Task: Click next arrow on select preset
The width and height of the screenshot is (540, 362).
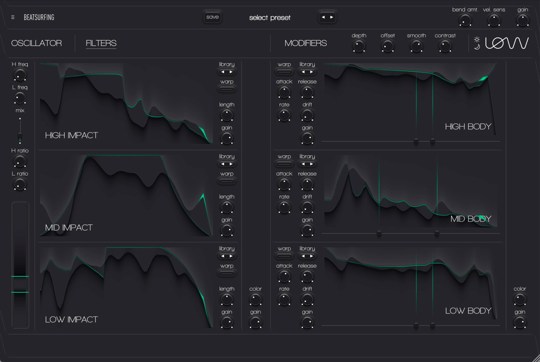Action: click(331, 17)
